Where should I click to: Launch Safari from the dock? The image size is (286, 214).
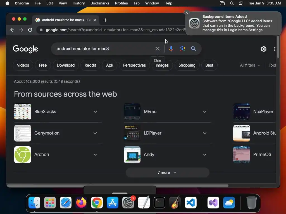click(66, 203)
